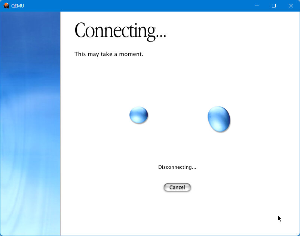Select the large right blue orb
Screen dimensions: 300x236
219,119
